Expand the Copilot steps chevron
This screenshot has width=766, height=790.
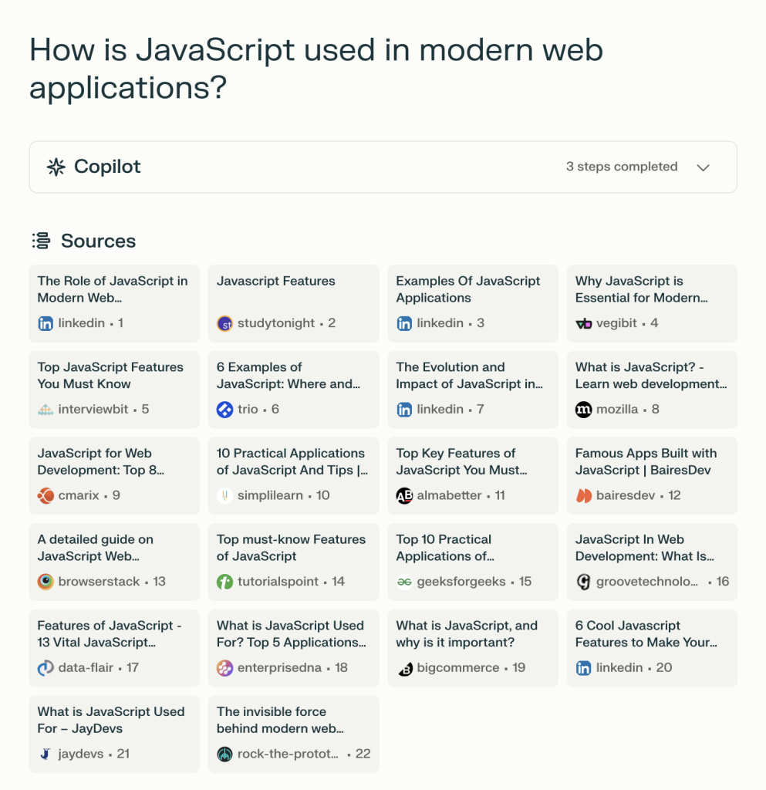tap(703, 167)
